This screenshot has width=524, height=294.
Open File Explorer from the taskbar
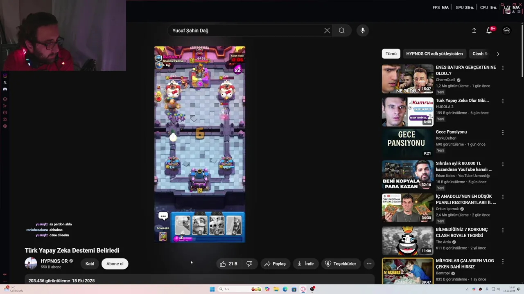[x=276, y=289]
